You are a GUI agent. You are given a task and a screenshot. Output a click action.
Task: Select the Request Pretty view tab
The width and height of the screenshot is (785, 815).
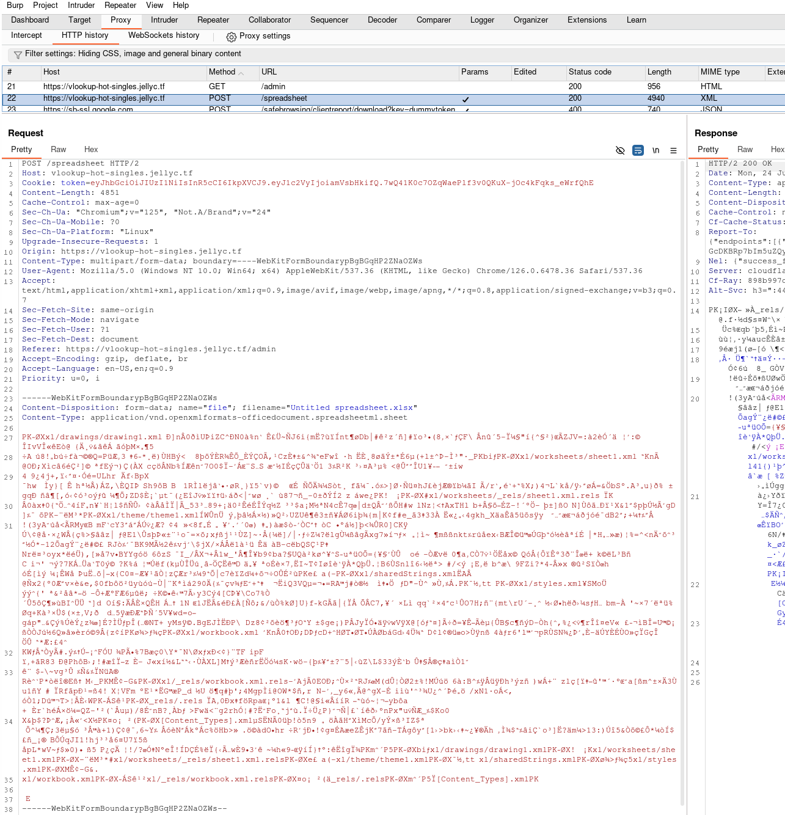click(x=21, y=150)
